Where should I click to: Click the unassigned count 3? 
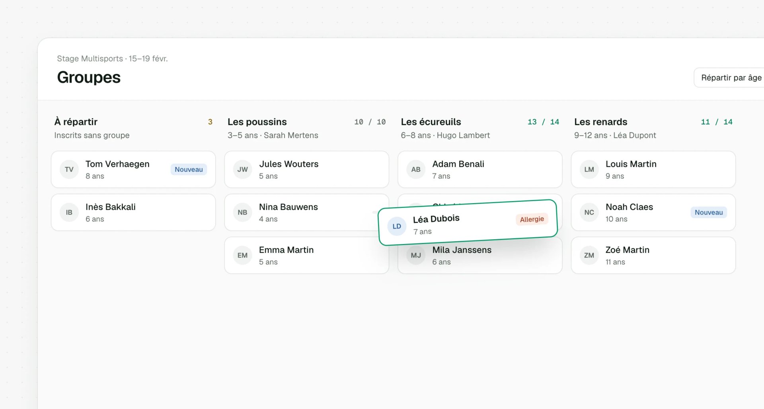pyautogui.click(x=210, y=122)
